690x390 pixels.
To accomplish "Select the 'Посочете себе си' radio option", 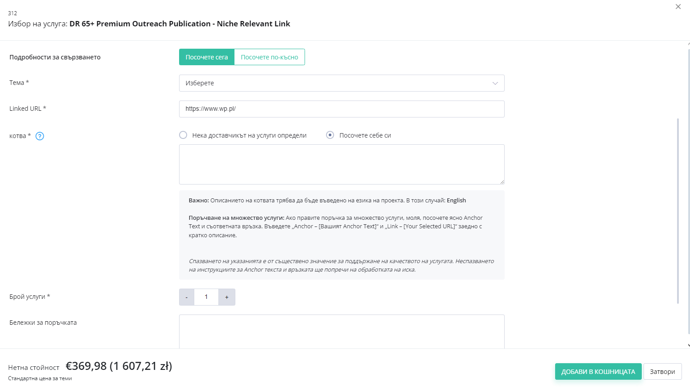I will (x=330, y=135).
